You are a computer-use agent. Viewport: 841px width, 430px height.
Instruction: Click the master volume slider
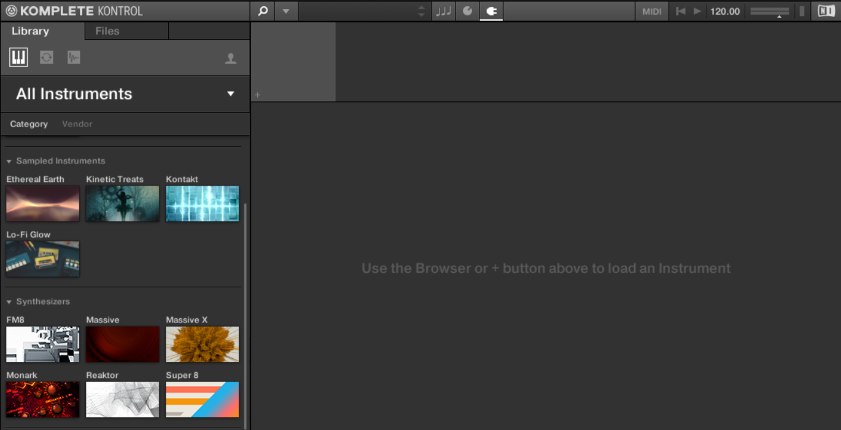click(769, 11)
